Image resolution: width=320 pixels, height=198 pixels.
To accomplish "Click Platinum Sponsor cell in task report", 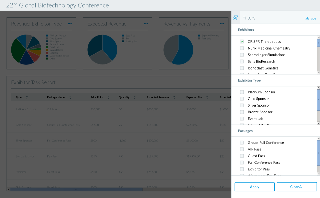I will [26, 109].
